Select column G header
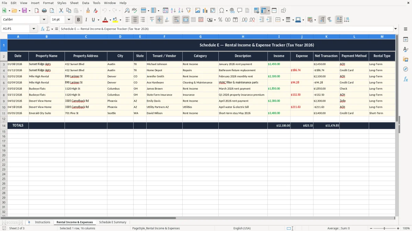This screenshot has height=231, width=412. tap(201, 37)
